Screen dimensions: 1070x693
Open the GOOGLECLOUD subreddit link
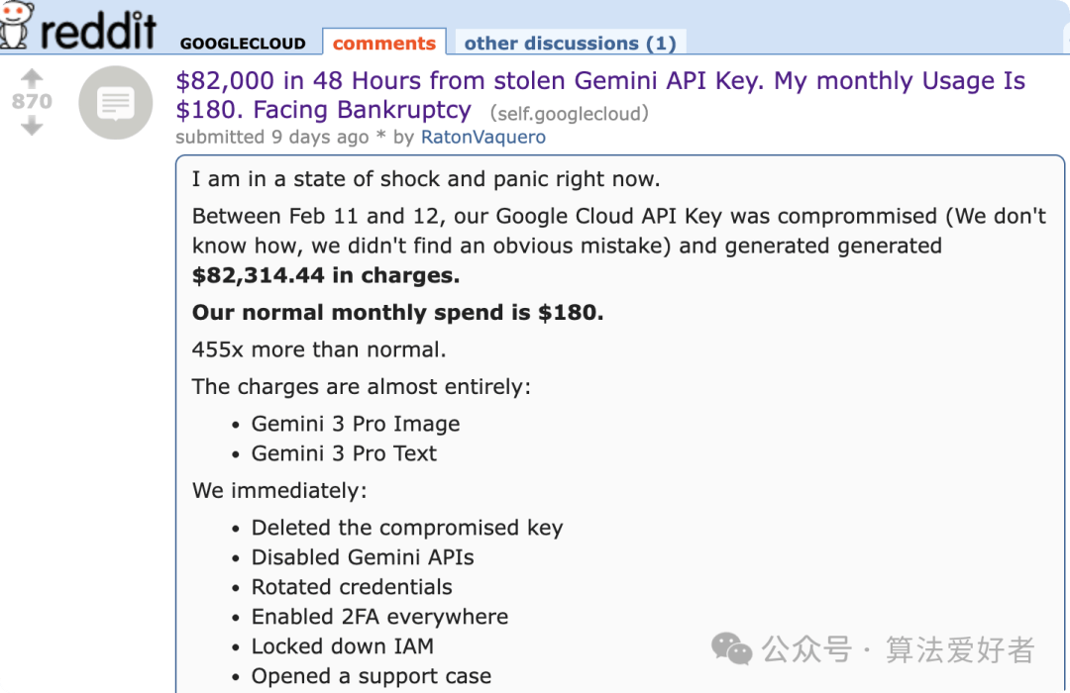point(243,44)
